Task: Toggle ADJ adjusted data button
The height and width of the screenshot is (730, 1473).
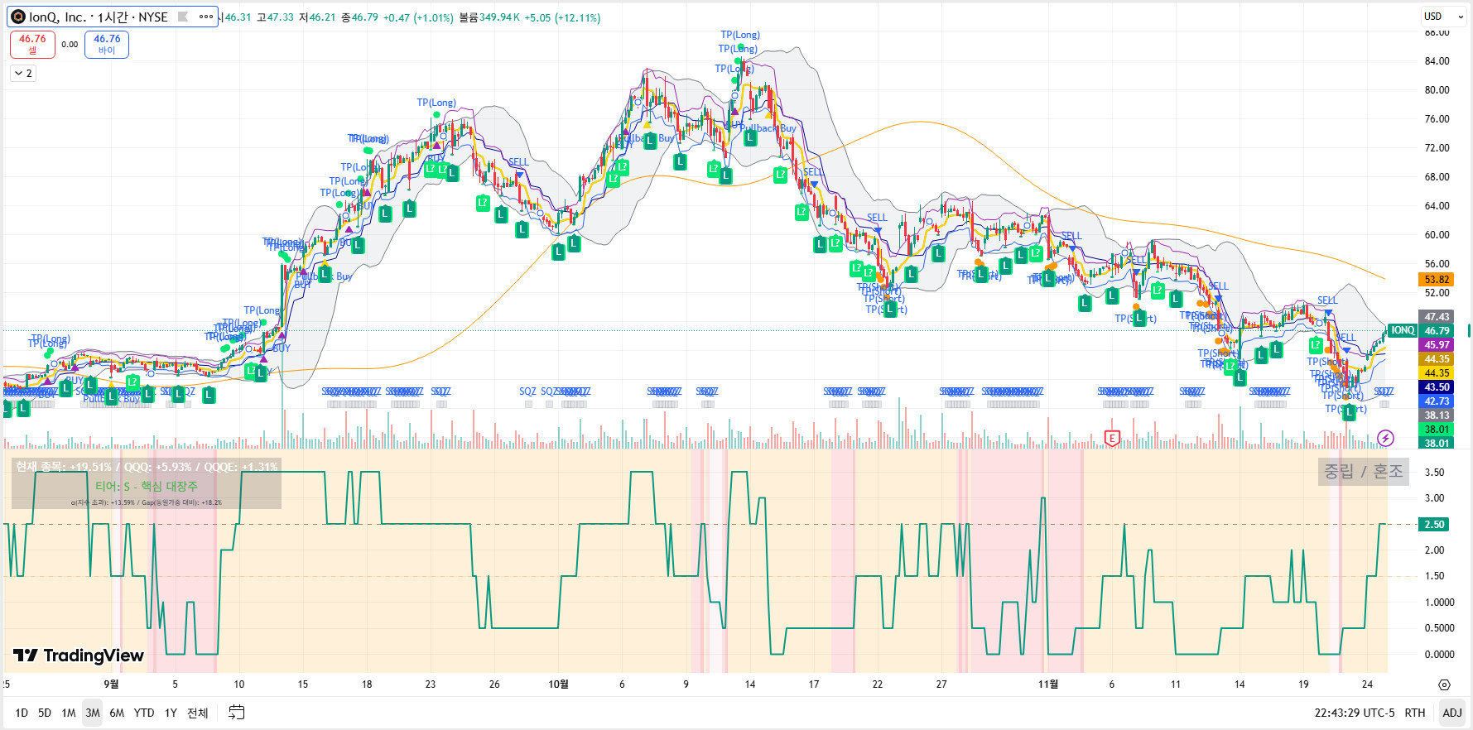Action: pos(1451,713)
